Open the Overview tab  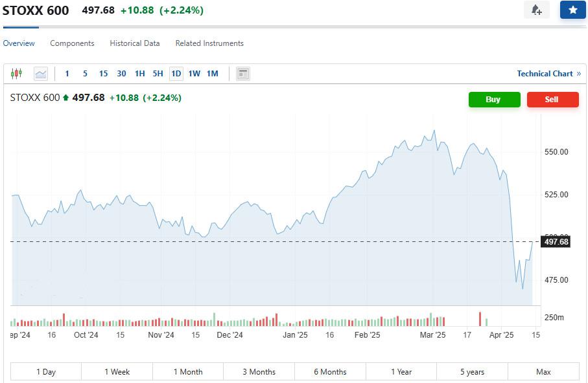pos(19,43)
